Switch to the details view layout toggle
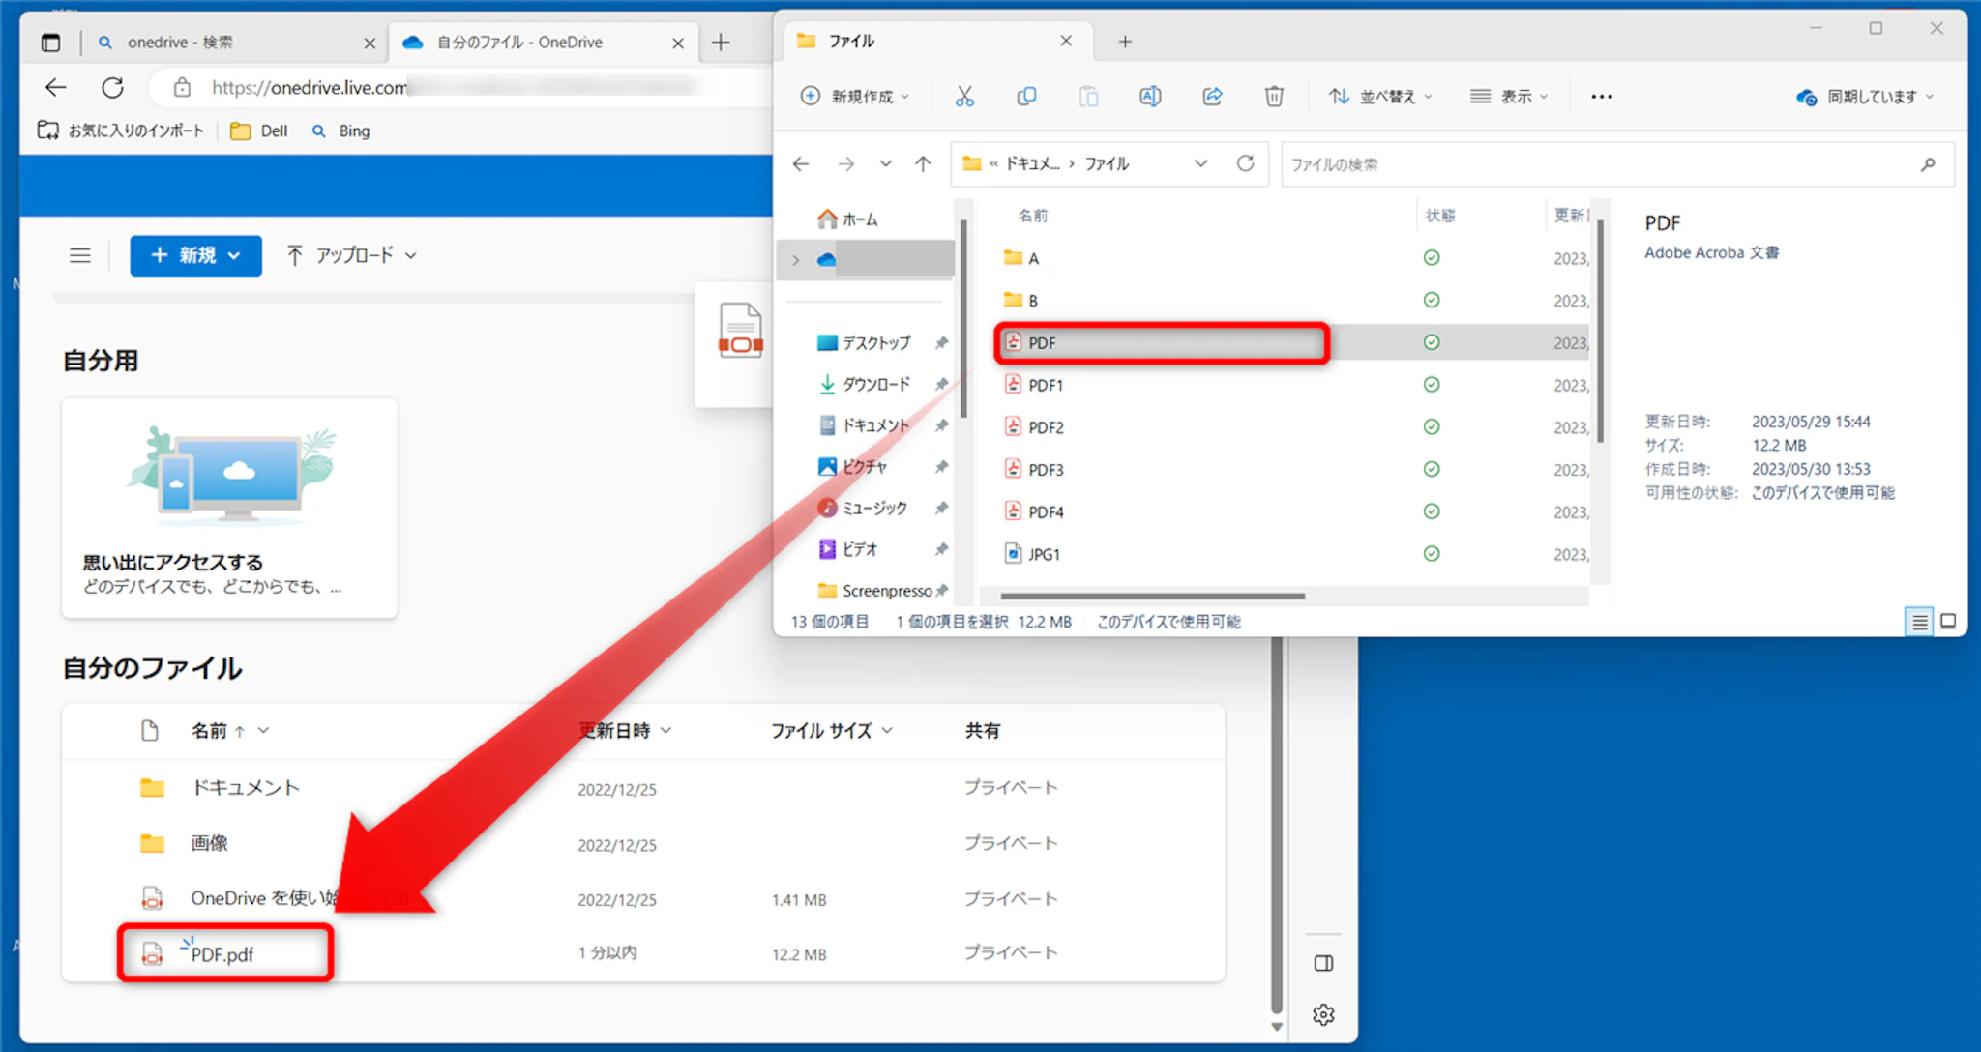Screen dimensions: 1981x1052 pyautogui.click(x=1919, y=622)
